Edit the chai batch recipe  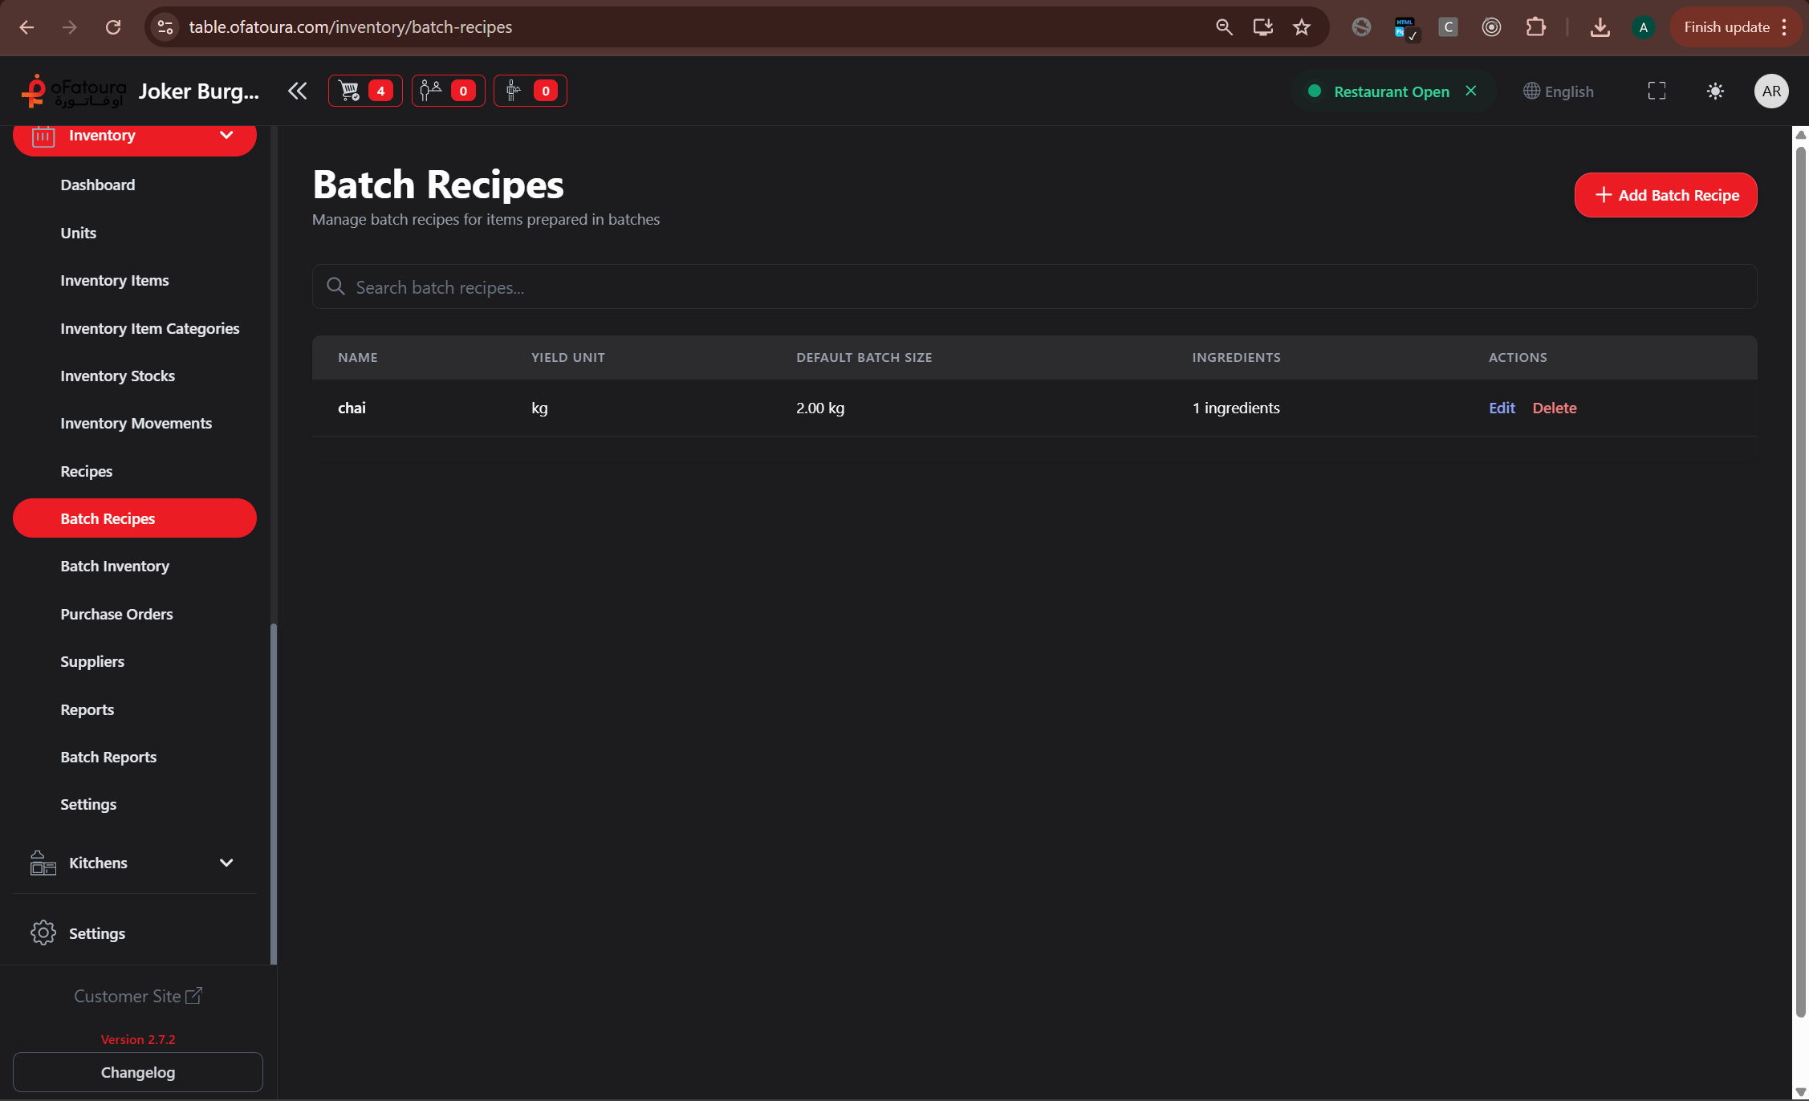[x=1501, y=408]
